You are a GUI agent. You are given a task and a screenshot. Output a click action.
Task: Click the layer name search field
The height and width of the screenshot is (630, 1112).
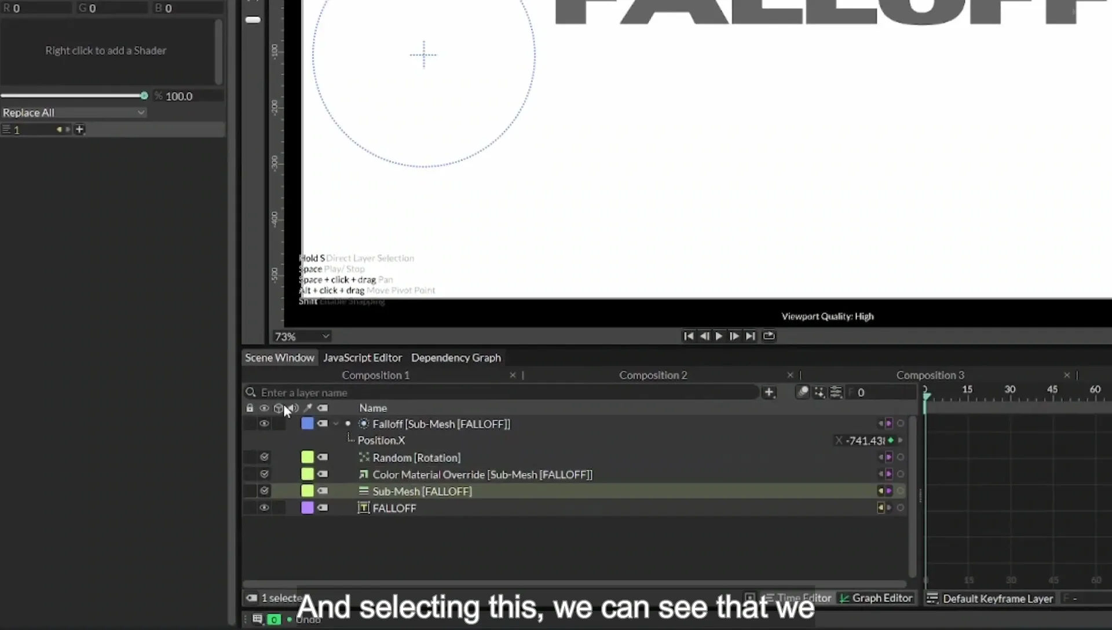point(502,393)
